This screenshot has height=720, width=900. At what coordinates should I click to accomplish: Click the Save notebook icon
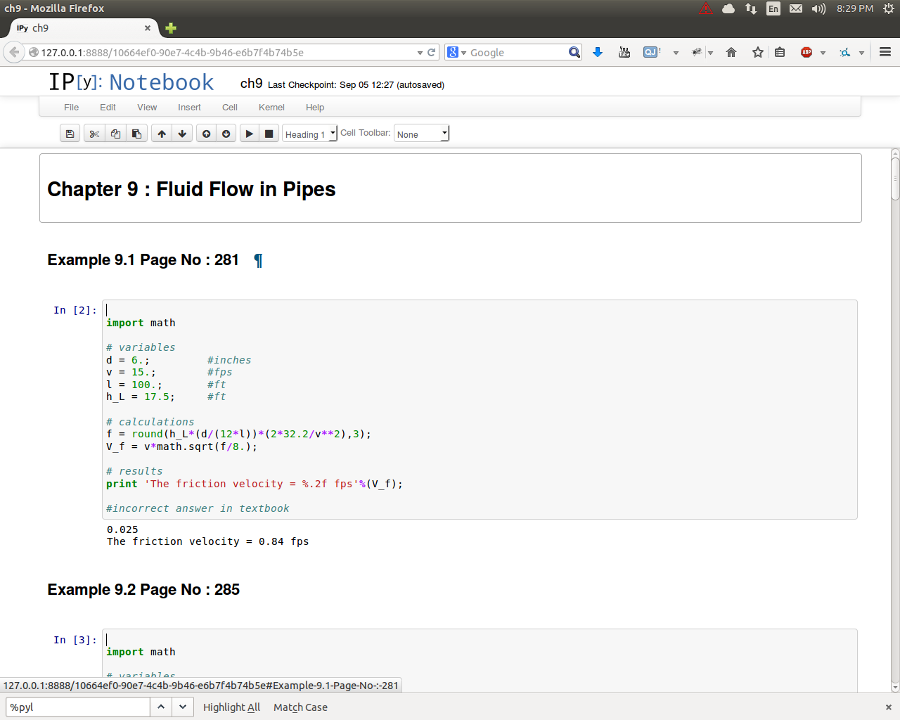point(70,134)
